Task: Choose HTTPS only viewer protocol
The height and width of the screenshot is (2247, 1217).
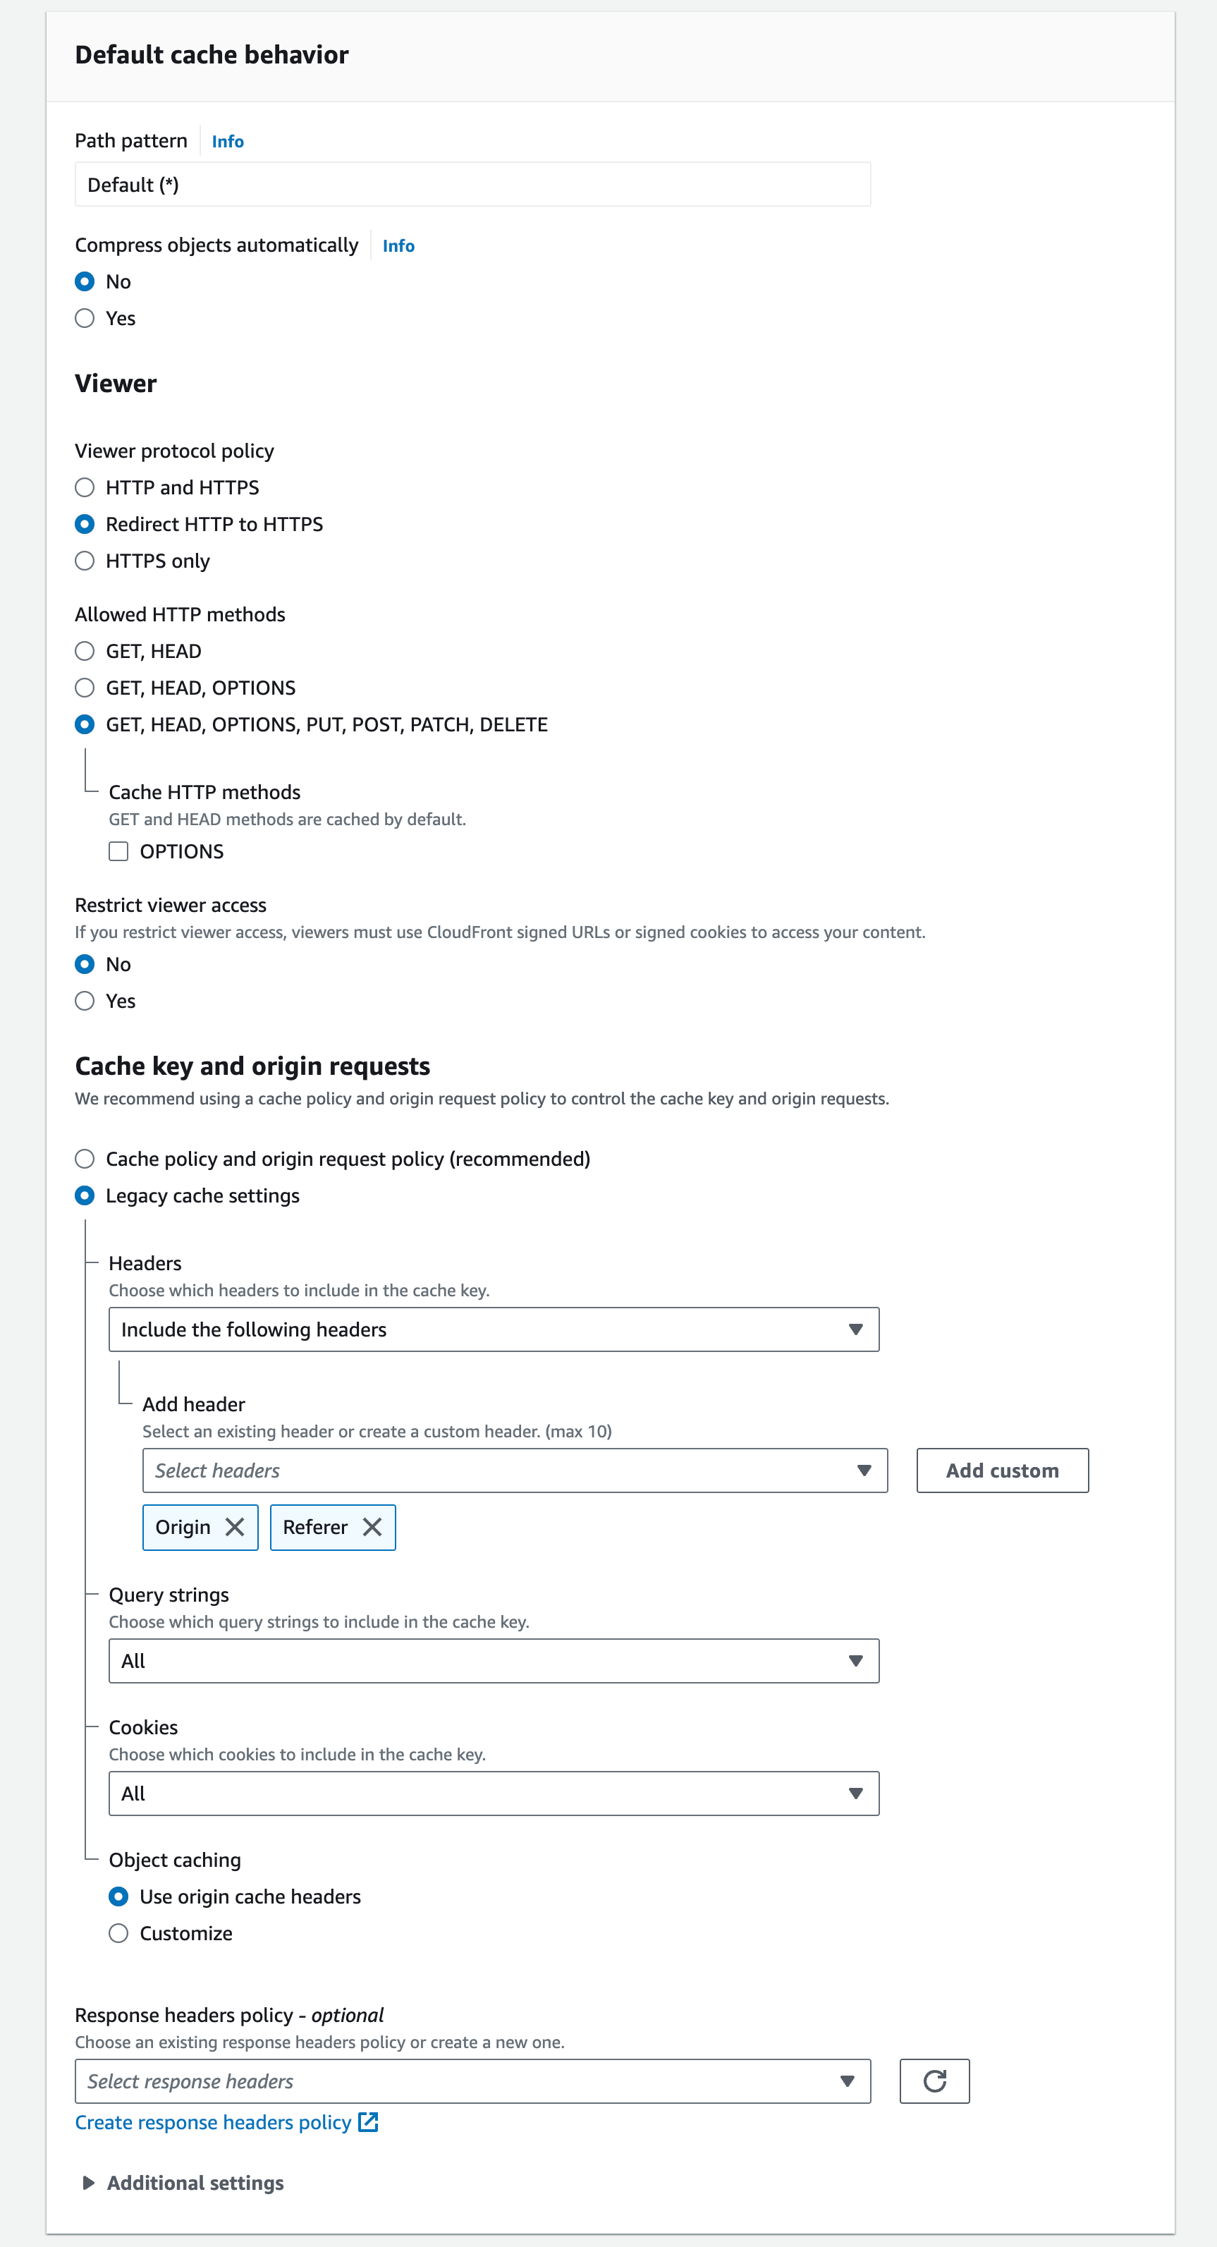Action: point(85,561)
